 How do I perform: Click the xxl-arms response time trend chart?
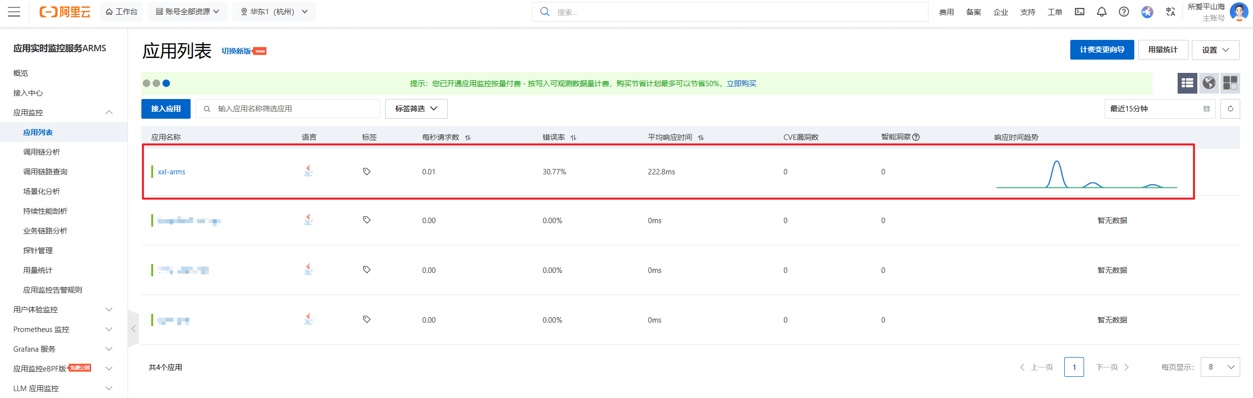[x=1086, y=174]
